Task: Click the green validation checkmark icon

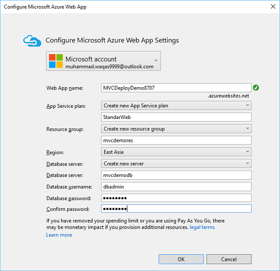Action: click(256, 87)
